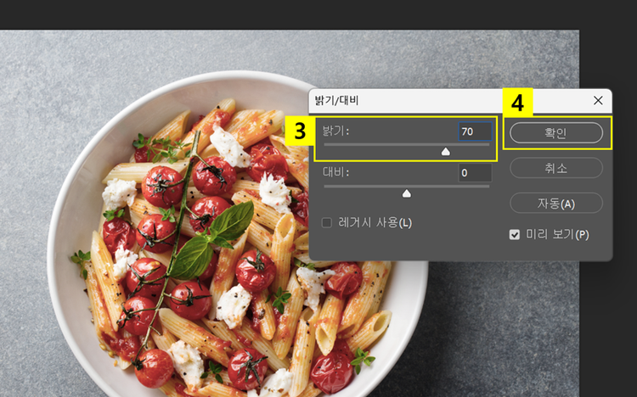
Task: Close the 밝기/대비 dialog with X
Action: click(x=598, y=100)
